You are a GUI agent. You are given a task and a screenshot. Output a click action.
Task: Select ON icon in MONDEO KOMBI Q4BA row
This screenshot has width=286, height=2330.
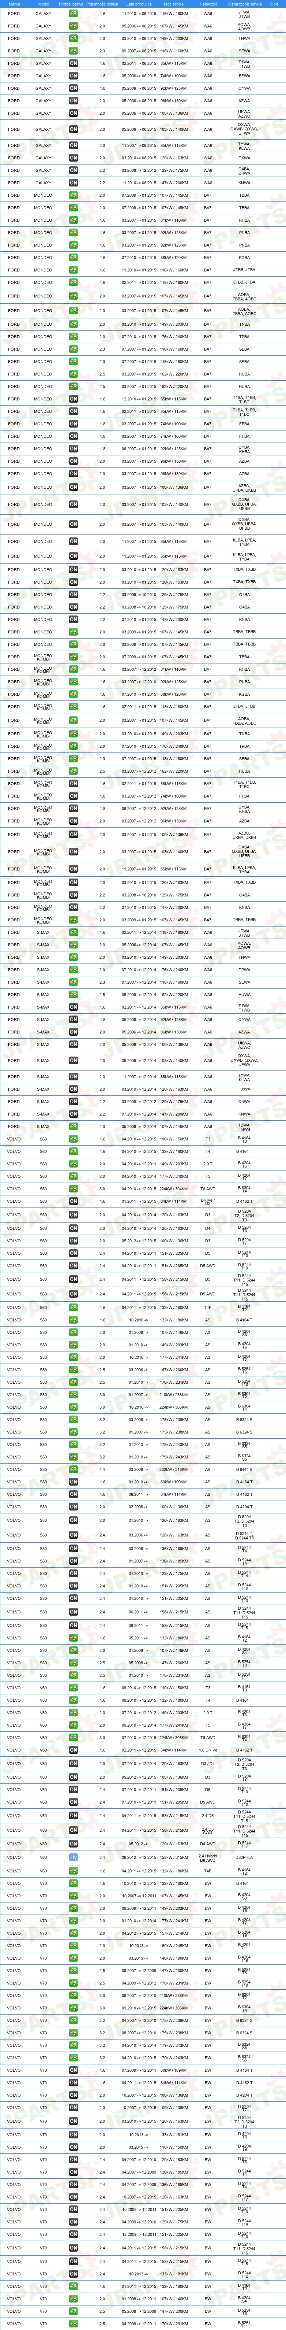74,895
